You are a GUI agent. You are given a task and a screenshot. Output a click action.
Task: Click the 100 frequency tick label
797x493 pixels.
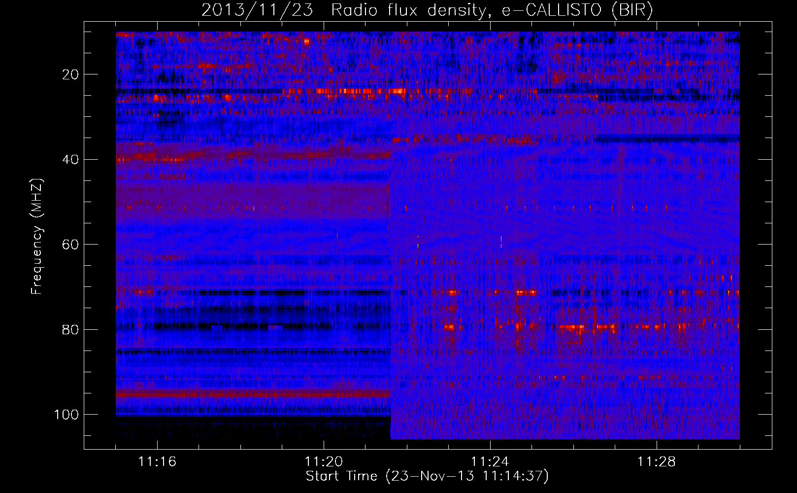coord(66,415)
